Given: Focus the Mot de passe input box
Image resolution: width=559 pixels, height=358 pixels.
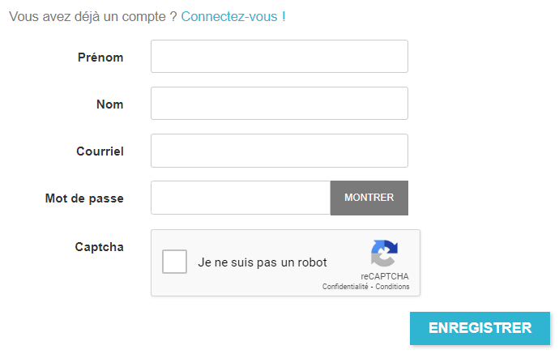Looking at the screenshot, I should coord(241,198).
